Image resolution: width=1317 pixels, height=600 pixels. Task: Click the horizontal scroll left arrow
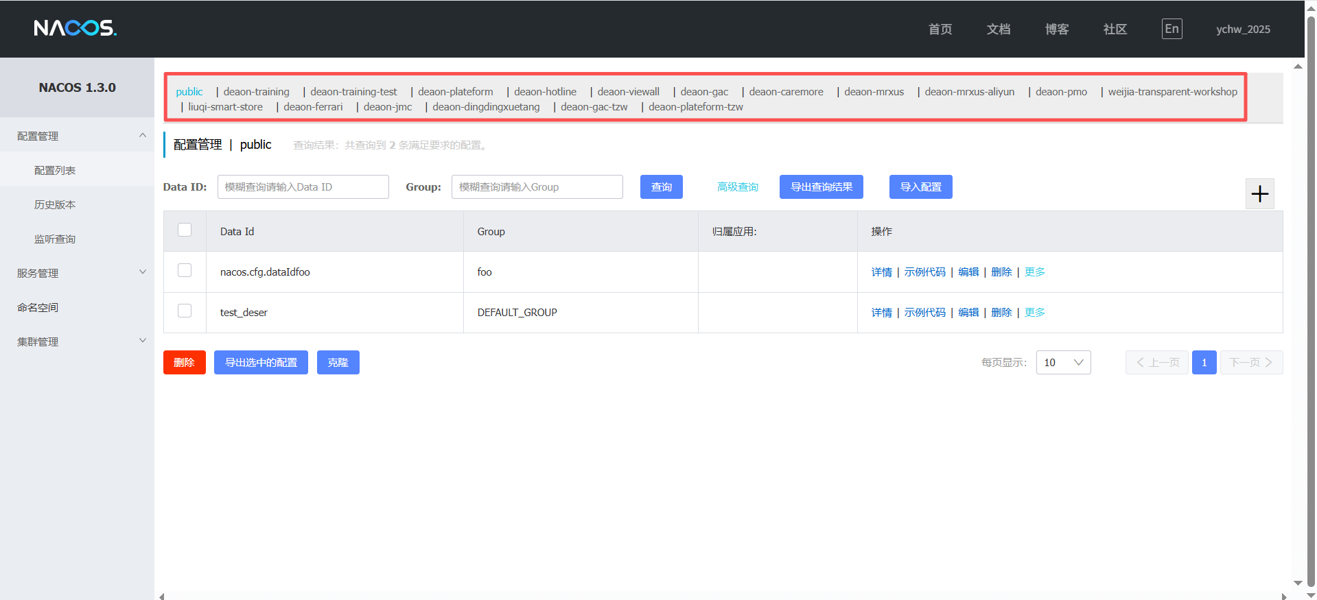[162, 596]
